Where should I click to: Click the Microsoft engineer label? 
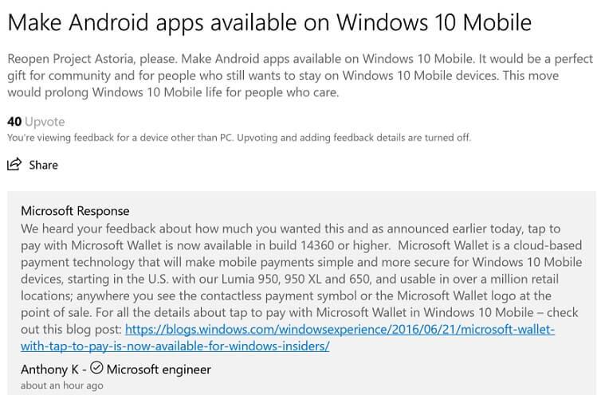pos(159,370)
